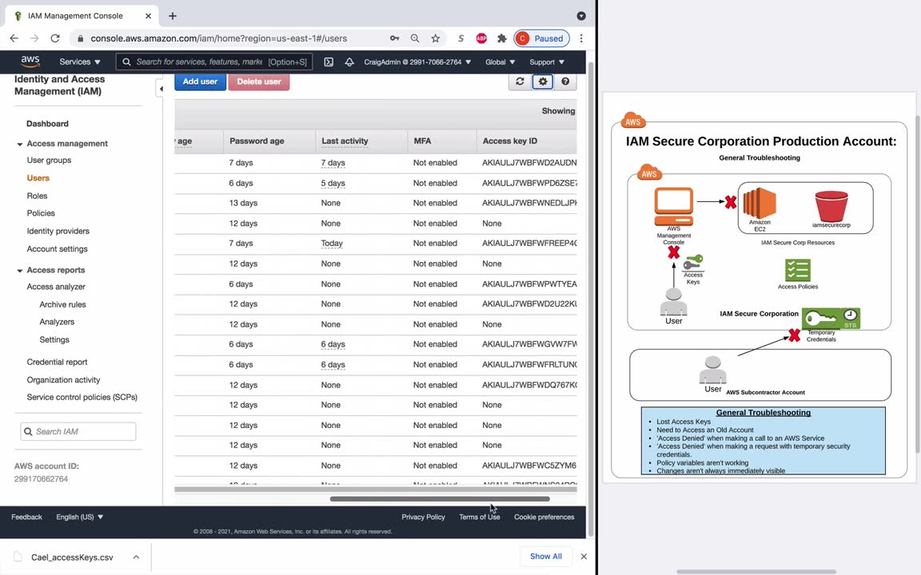Open CraigAdmin account dropdown
The image size is (921, 575).
(417, 61)
